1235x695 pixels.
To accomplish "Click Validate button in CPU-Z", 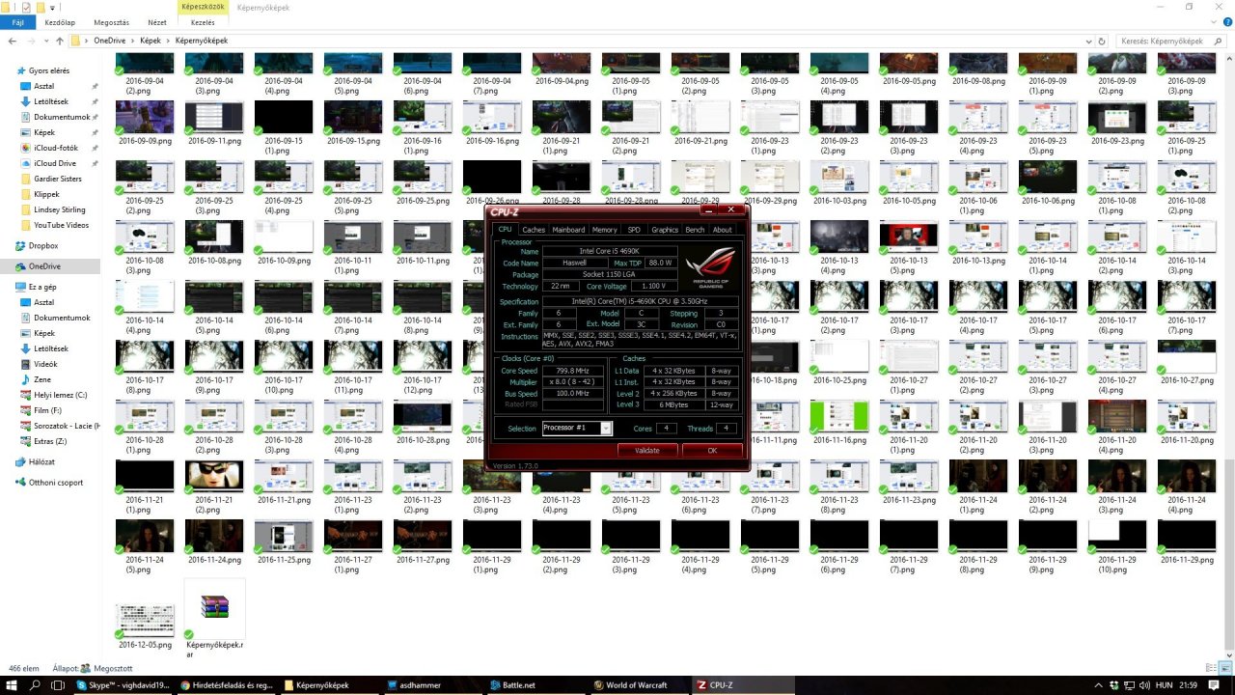I will (x=647, y=450).
